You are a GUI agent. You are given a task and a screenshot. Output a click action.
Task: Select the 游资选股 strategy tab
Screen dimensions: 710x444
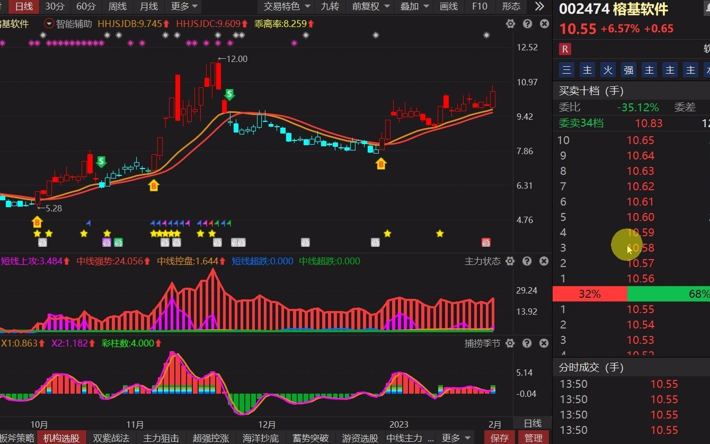click(x=360, y=438)
